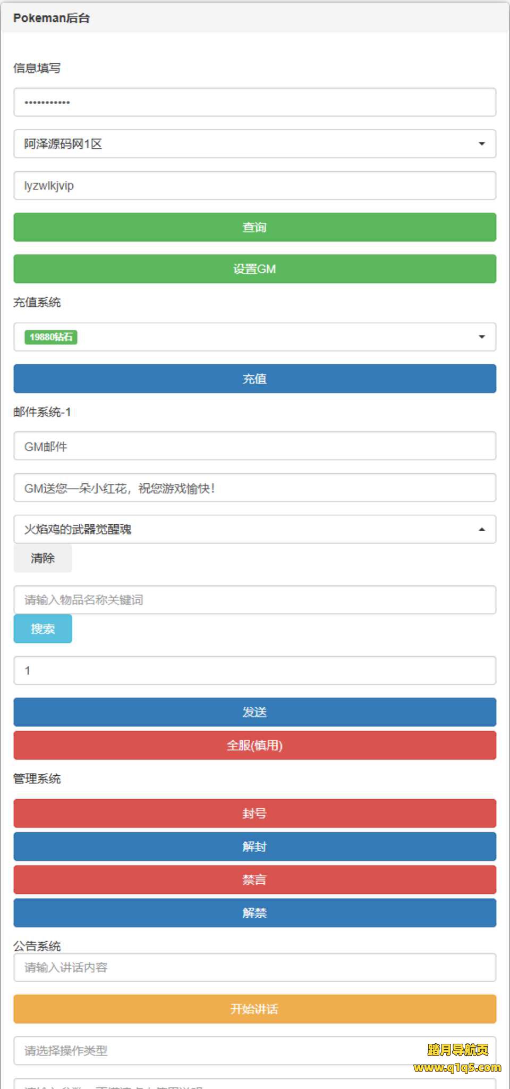The height and width of the screenshot is (1089, 510).
Task: Expand the 19880钻石 recharge dropdown
Action: pos(254,337)
